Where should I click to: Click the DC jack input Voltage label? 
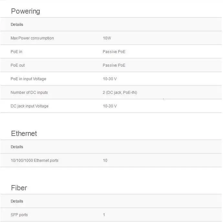click(x=29, y=106)
